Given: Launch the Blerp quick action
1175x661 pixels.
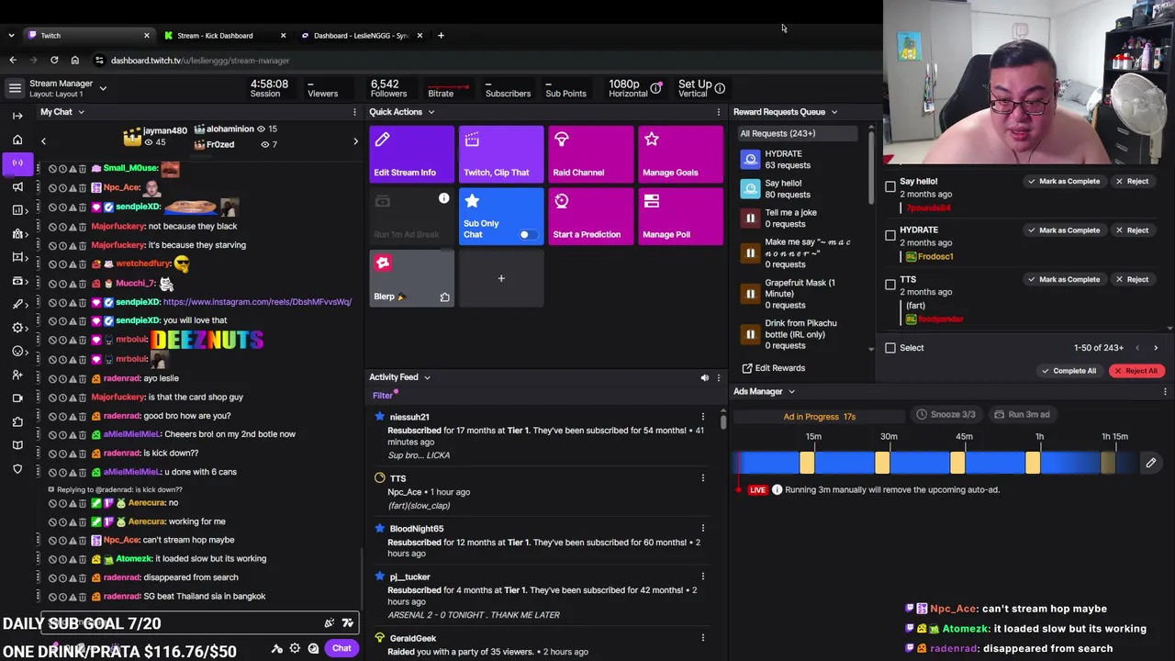Looking at the screenshot, I should tap(411, 278).
